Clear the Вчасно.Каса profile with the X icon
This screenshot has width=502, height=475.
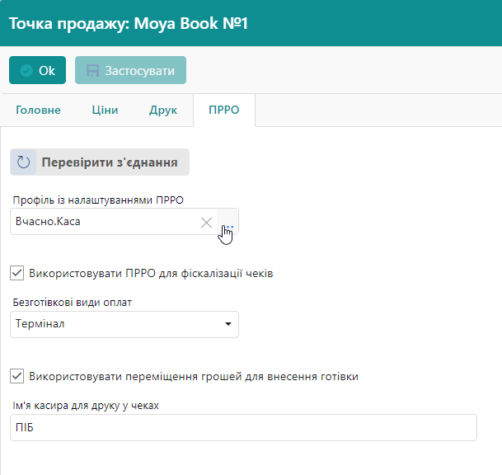point(206,222)
